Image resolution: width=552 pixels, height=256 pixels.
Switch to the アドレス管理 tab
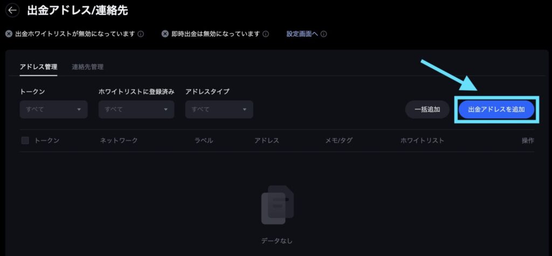coord(38,67)
